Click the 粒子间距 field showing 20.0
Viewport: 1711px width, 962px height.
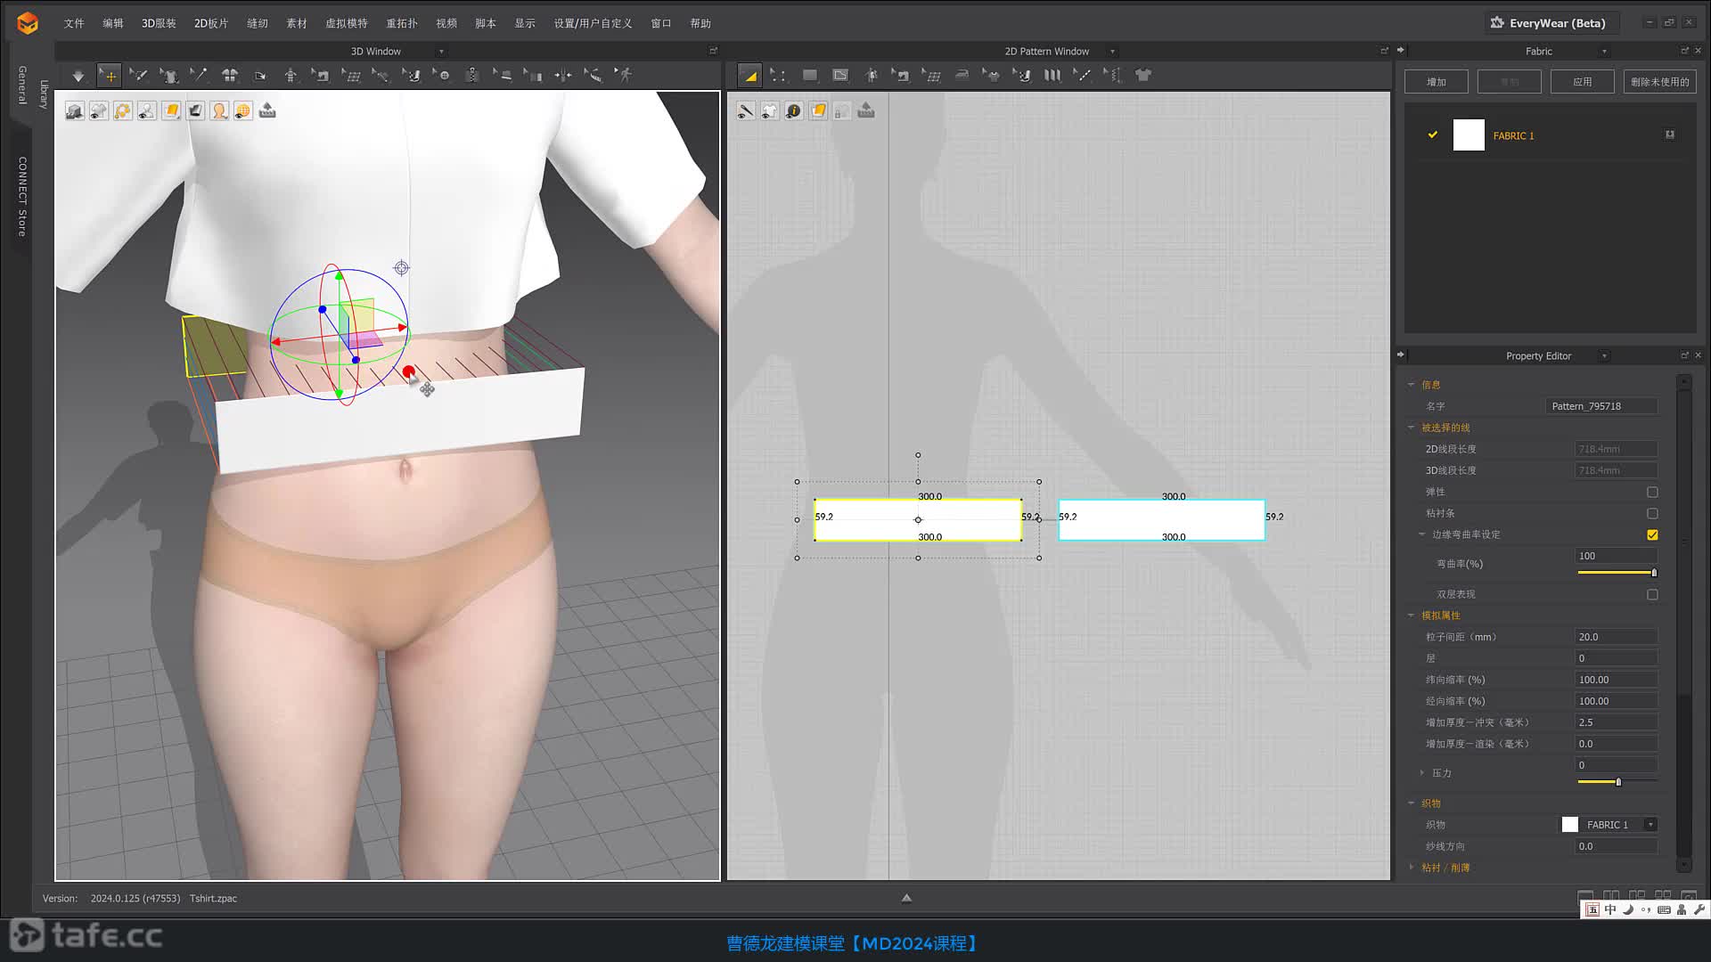pos(1617,637)
